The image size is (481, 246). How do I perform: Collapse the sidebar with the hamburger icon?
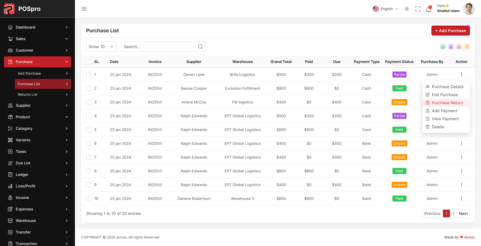click(x=84, y=9)
